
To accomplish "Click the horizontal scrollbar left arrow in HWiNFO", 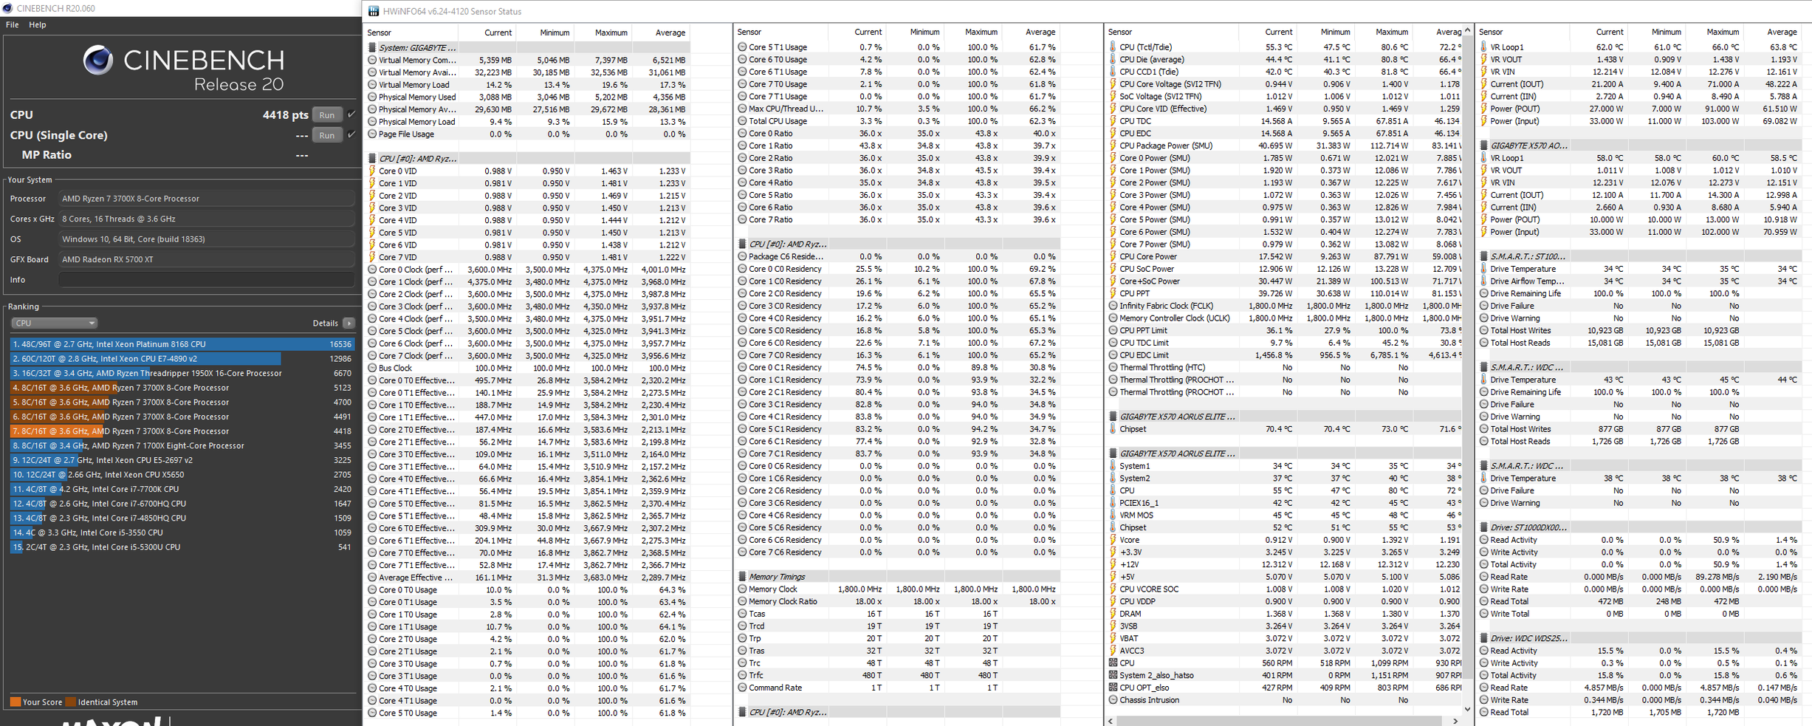I will pyautogui.click(x=1111, y=721).
